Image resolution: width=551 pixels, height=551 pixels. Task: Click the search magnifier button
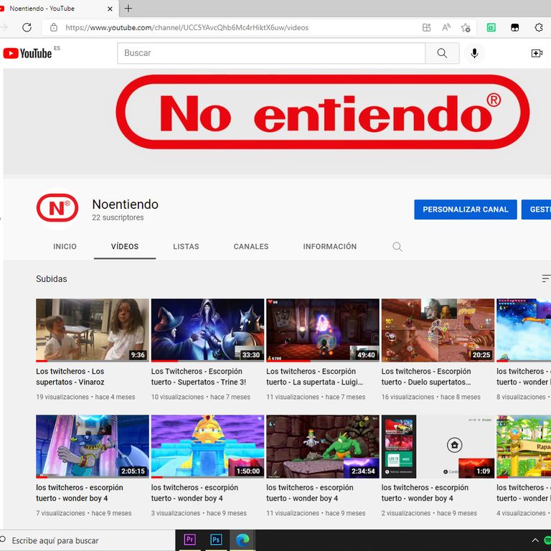tap(442, 53)
